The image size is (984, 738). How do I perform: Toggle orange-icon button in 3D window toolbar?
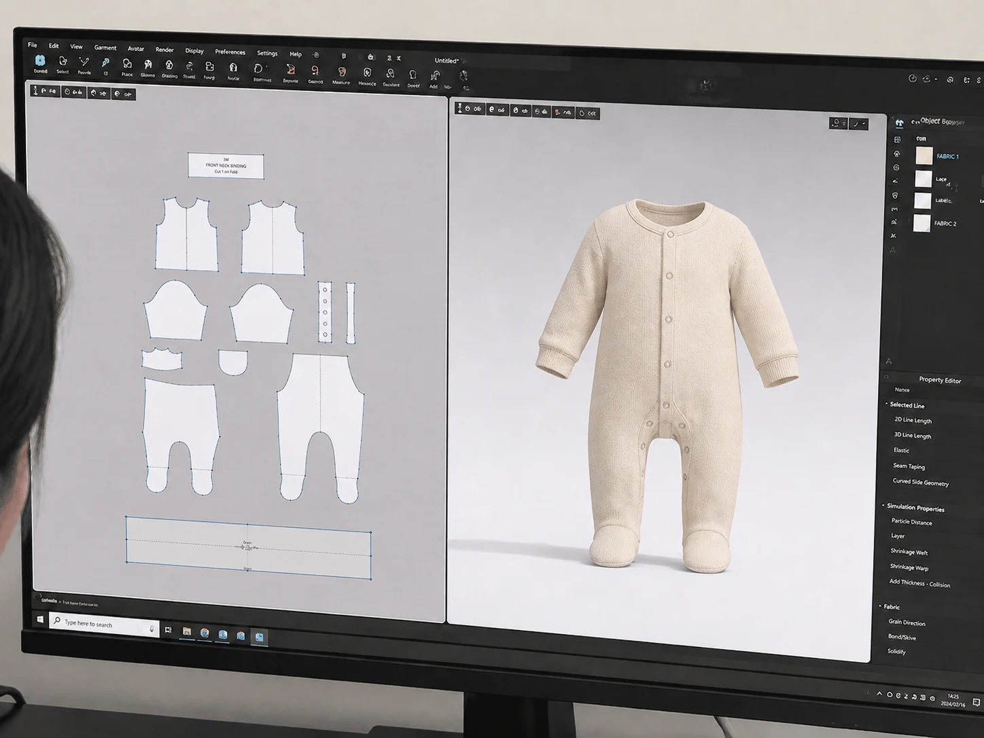pos(563,112)
